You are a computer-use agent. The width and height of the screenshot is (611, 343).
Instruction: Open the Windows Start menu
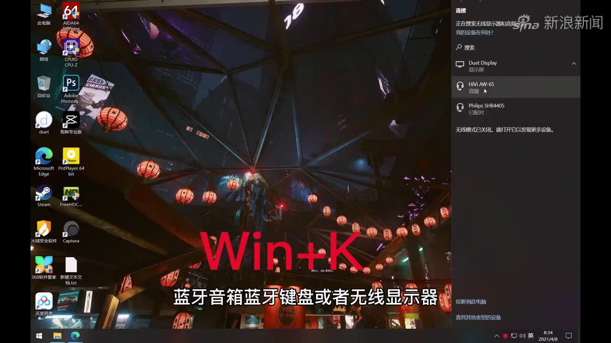pos(39,336)
